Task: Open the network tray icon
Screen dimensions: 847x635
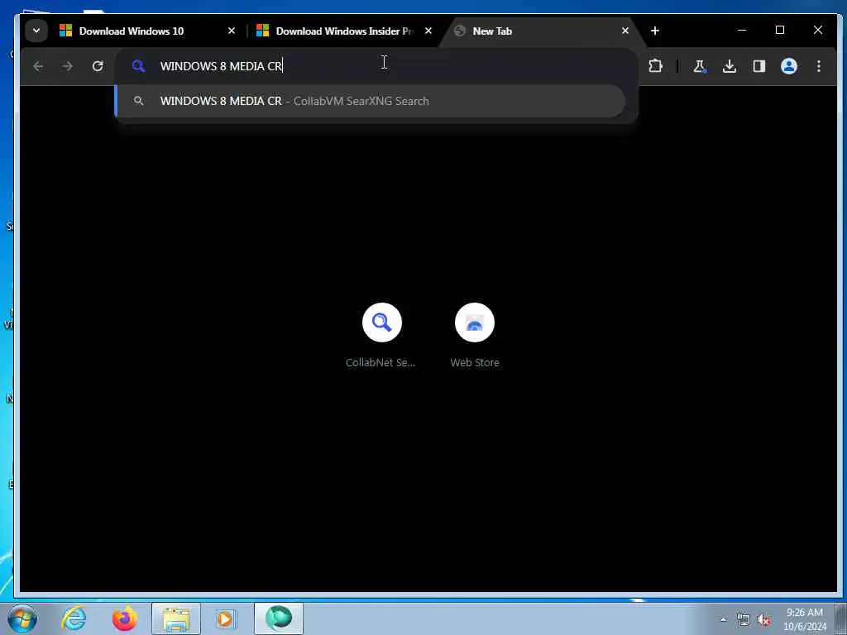Action: click(744, 620)
